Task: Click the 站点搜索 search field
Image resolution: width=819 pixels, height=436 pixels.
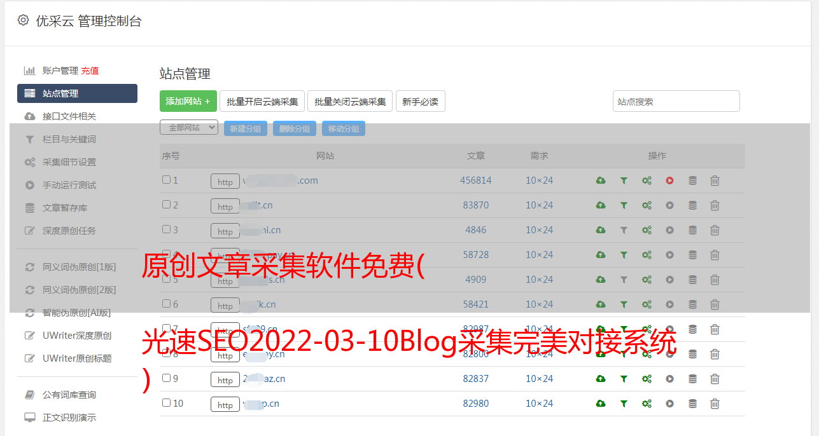Action: tap(676, 101)
